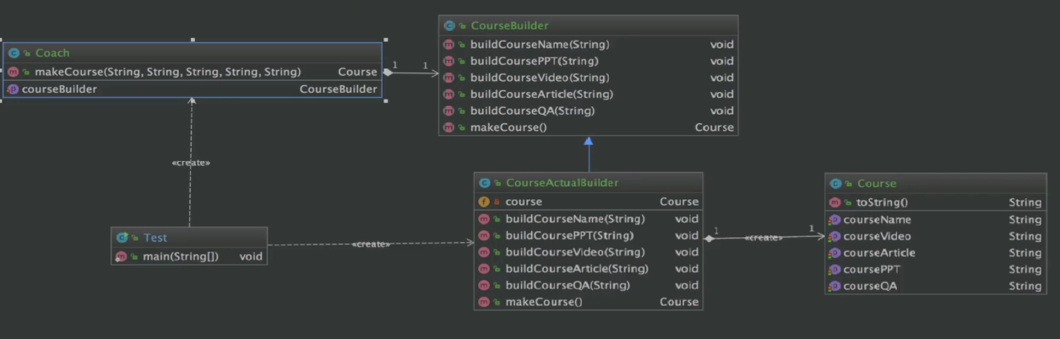Click «create» label between Test and Coach
The image size is (1060, 339).
pyautogui.click(x=191, y=163)
